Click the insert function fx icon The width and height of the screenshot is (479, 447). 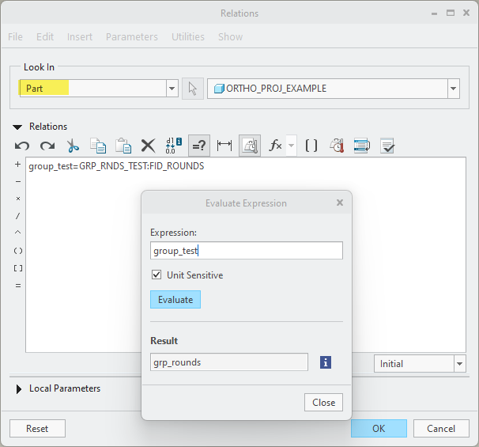click(x=275, y=146)
